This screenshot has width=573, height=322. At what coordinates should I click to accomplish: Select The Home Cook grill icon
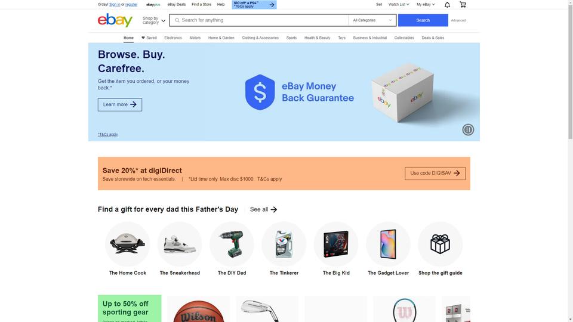click(128, 244)
